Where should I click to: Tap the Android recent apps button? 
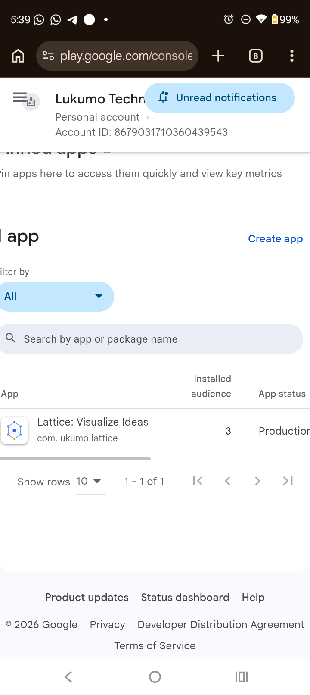(x=242, y=677)
